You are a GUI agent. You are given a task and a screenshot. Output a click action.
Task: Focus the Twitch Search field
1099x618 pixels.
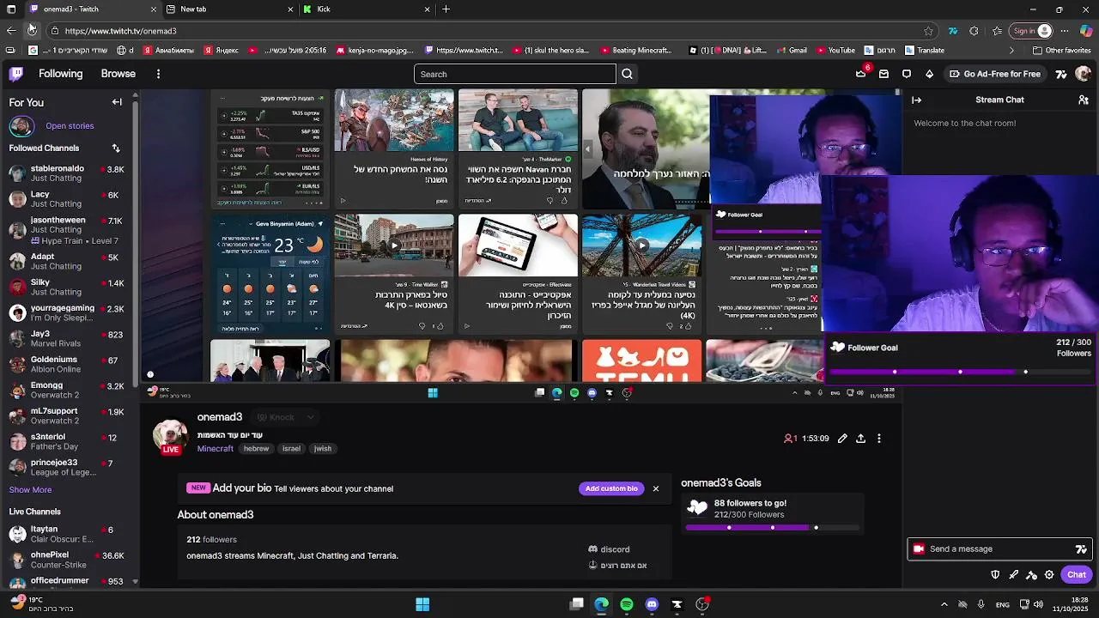pos(514,74)
